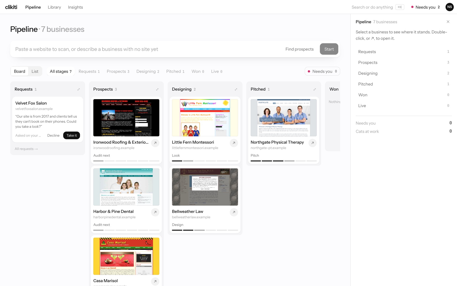
Task: Click the Search or do anything field
Action: pyautogui.click(x=378, y=7)
